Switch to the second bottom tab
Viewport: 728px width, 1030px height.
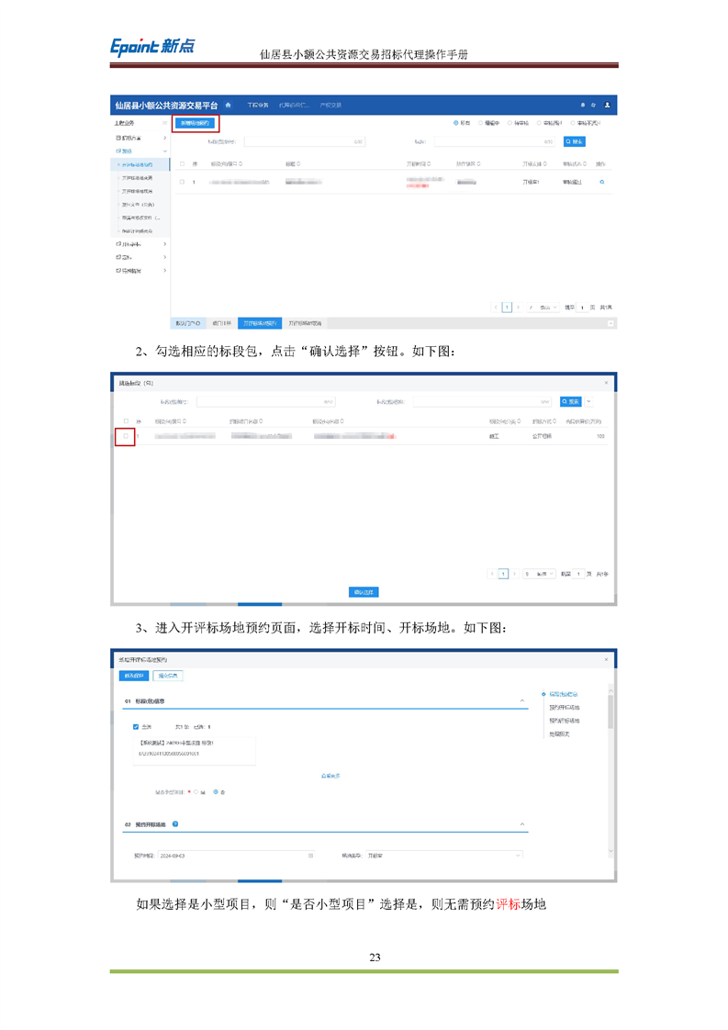coord(221,323)
